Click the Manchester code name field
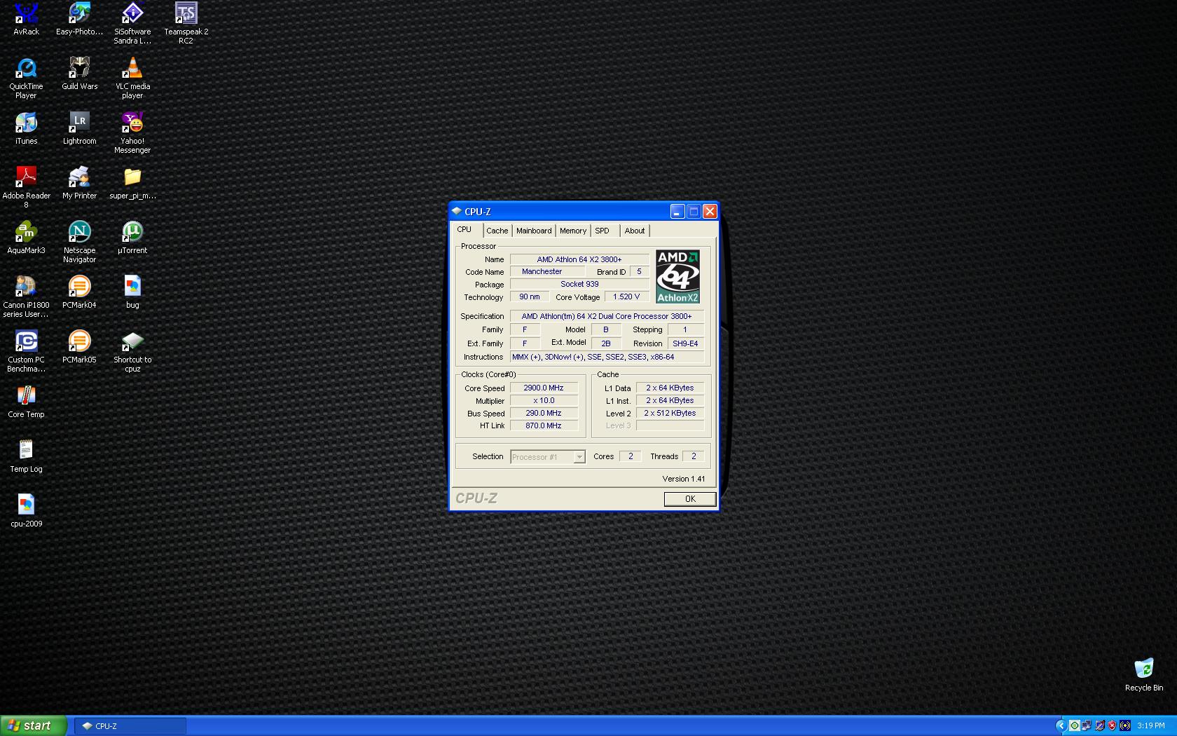 (x=547, y=272)
